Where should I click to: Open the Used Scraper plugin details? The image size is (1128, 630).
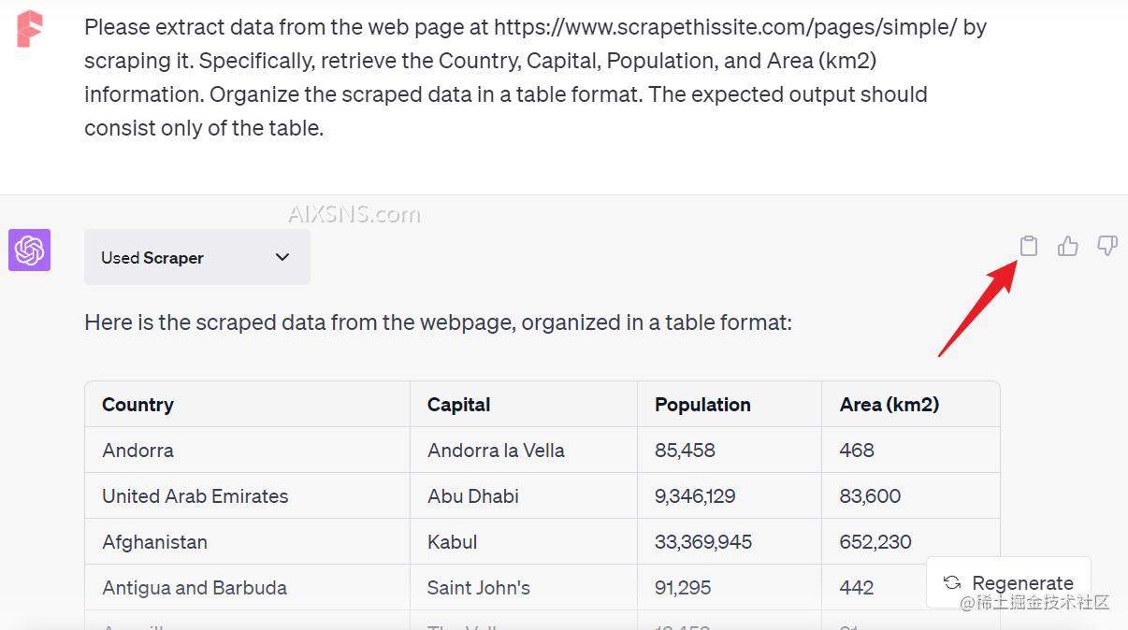152,258
